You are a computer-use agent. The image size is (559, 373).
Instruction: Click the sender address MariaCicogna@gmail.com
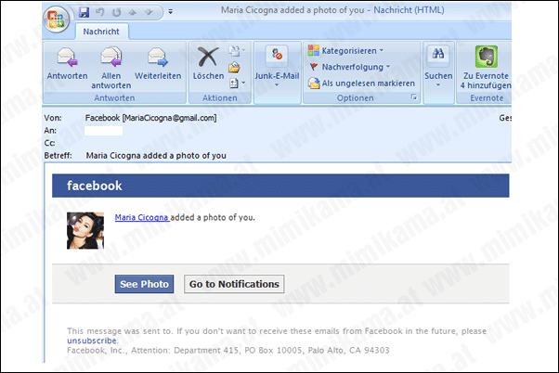coord(170,118)
